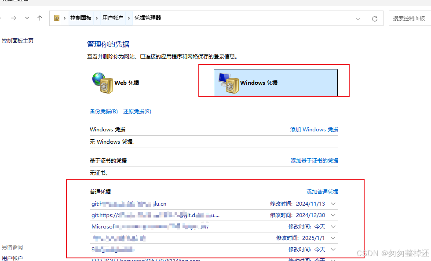Refresh the control panel page

[x=375, y=19]
